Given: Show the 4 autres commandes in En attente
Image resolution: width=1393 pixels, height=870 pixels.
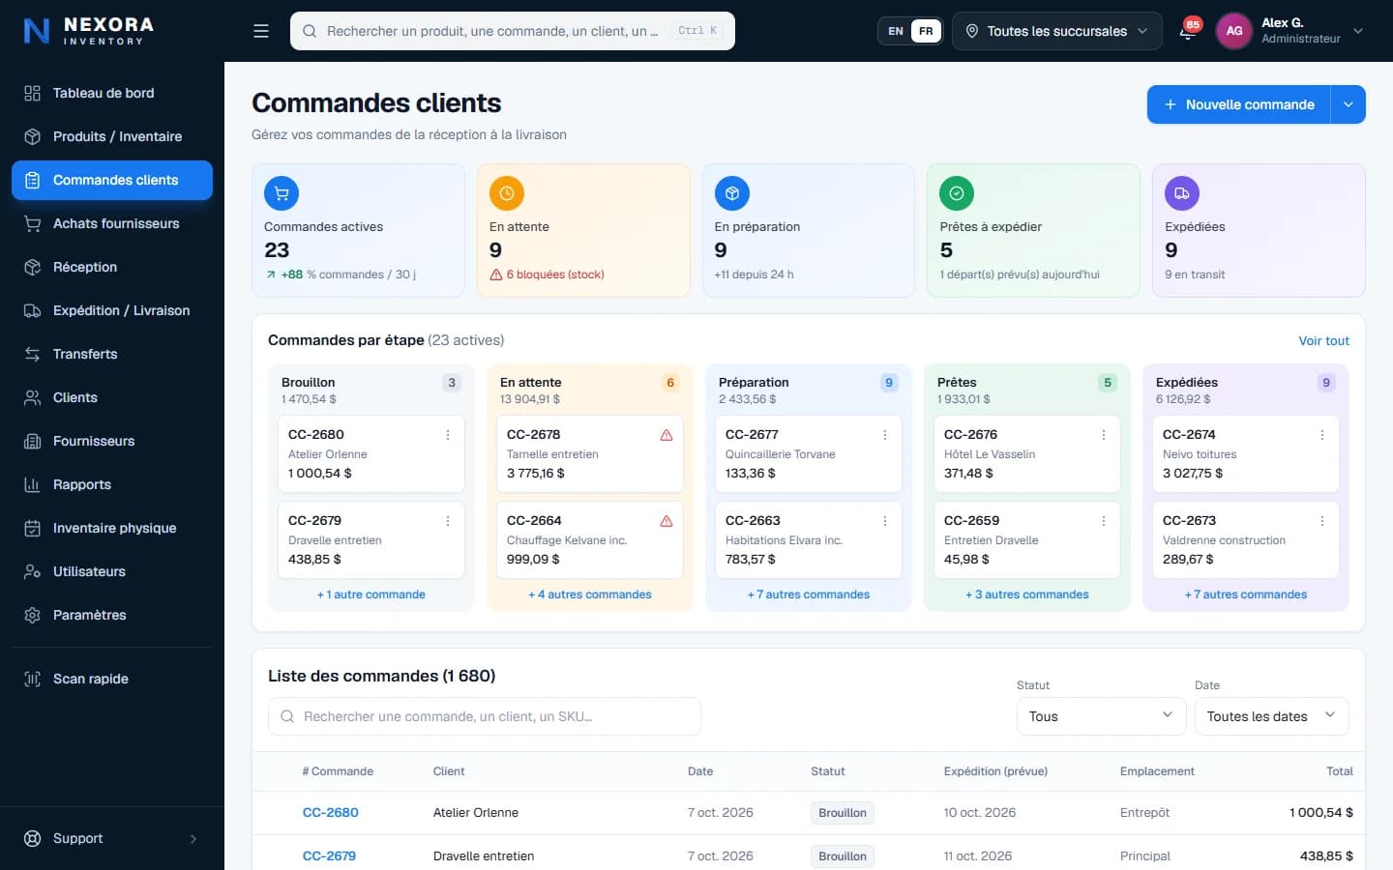Looking at the screenshot, I should [590, 594].
